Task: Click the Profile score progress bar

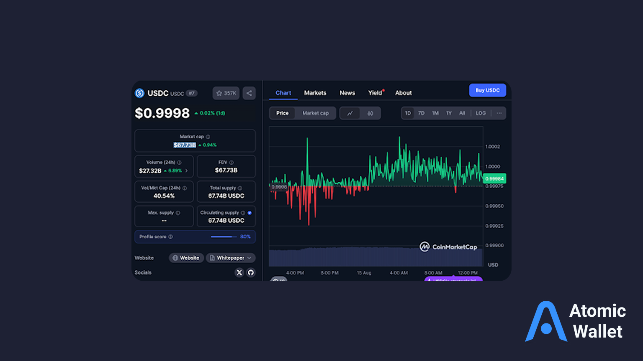Action: coord(224,236)
